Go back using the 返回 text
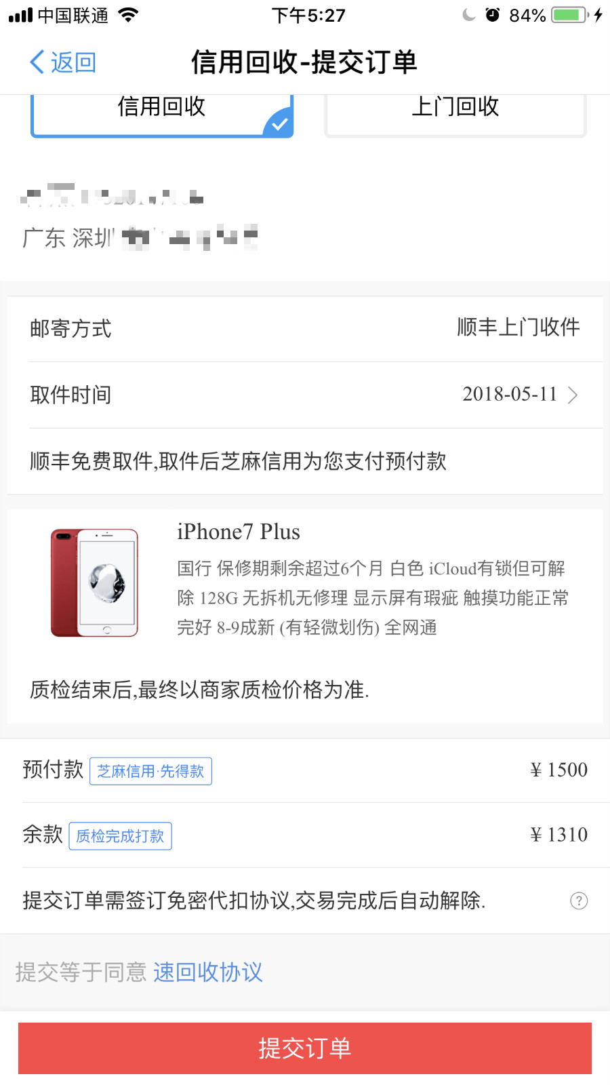Image resolution: width=610 pixels, height=1085 pixels. (73, 62)
